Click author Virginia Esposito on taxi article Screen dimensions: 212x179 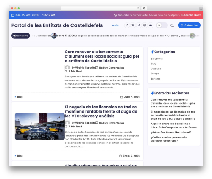tap(85, 123)
